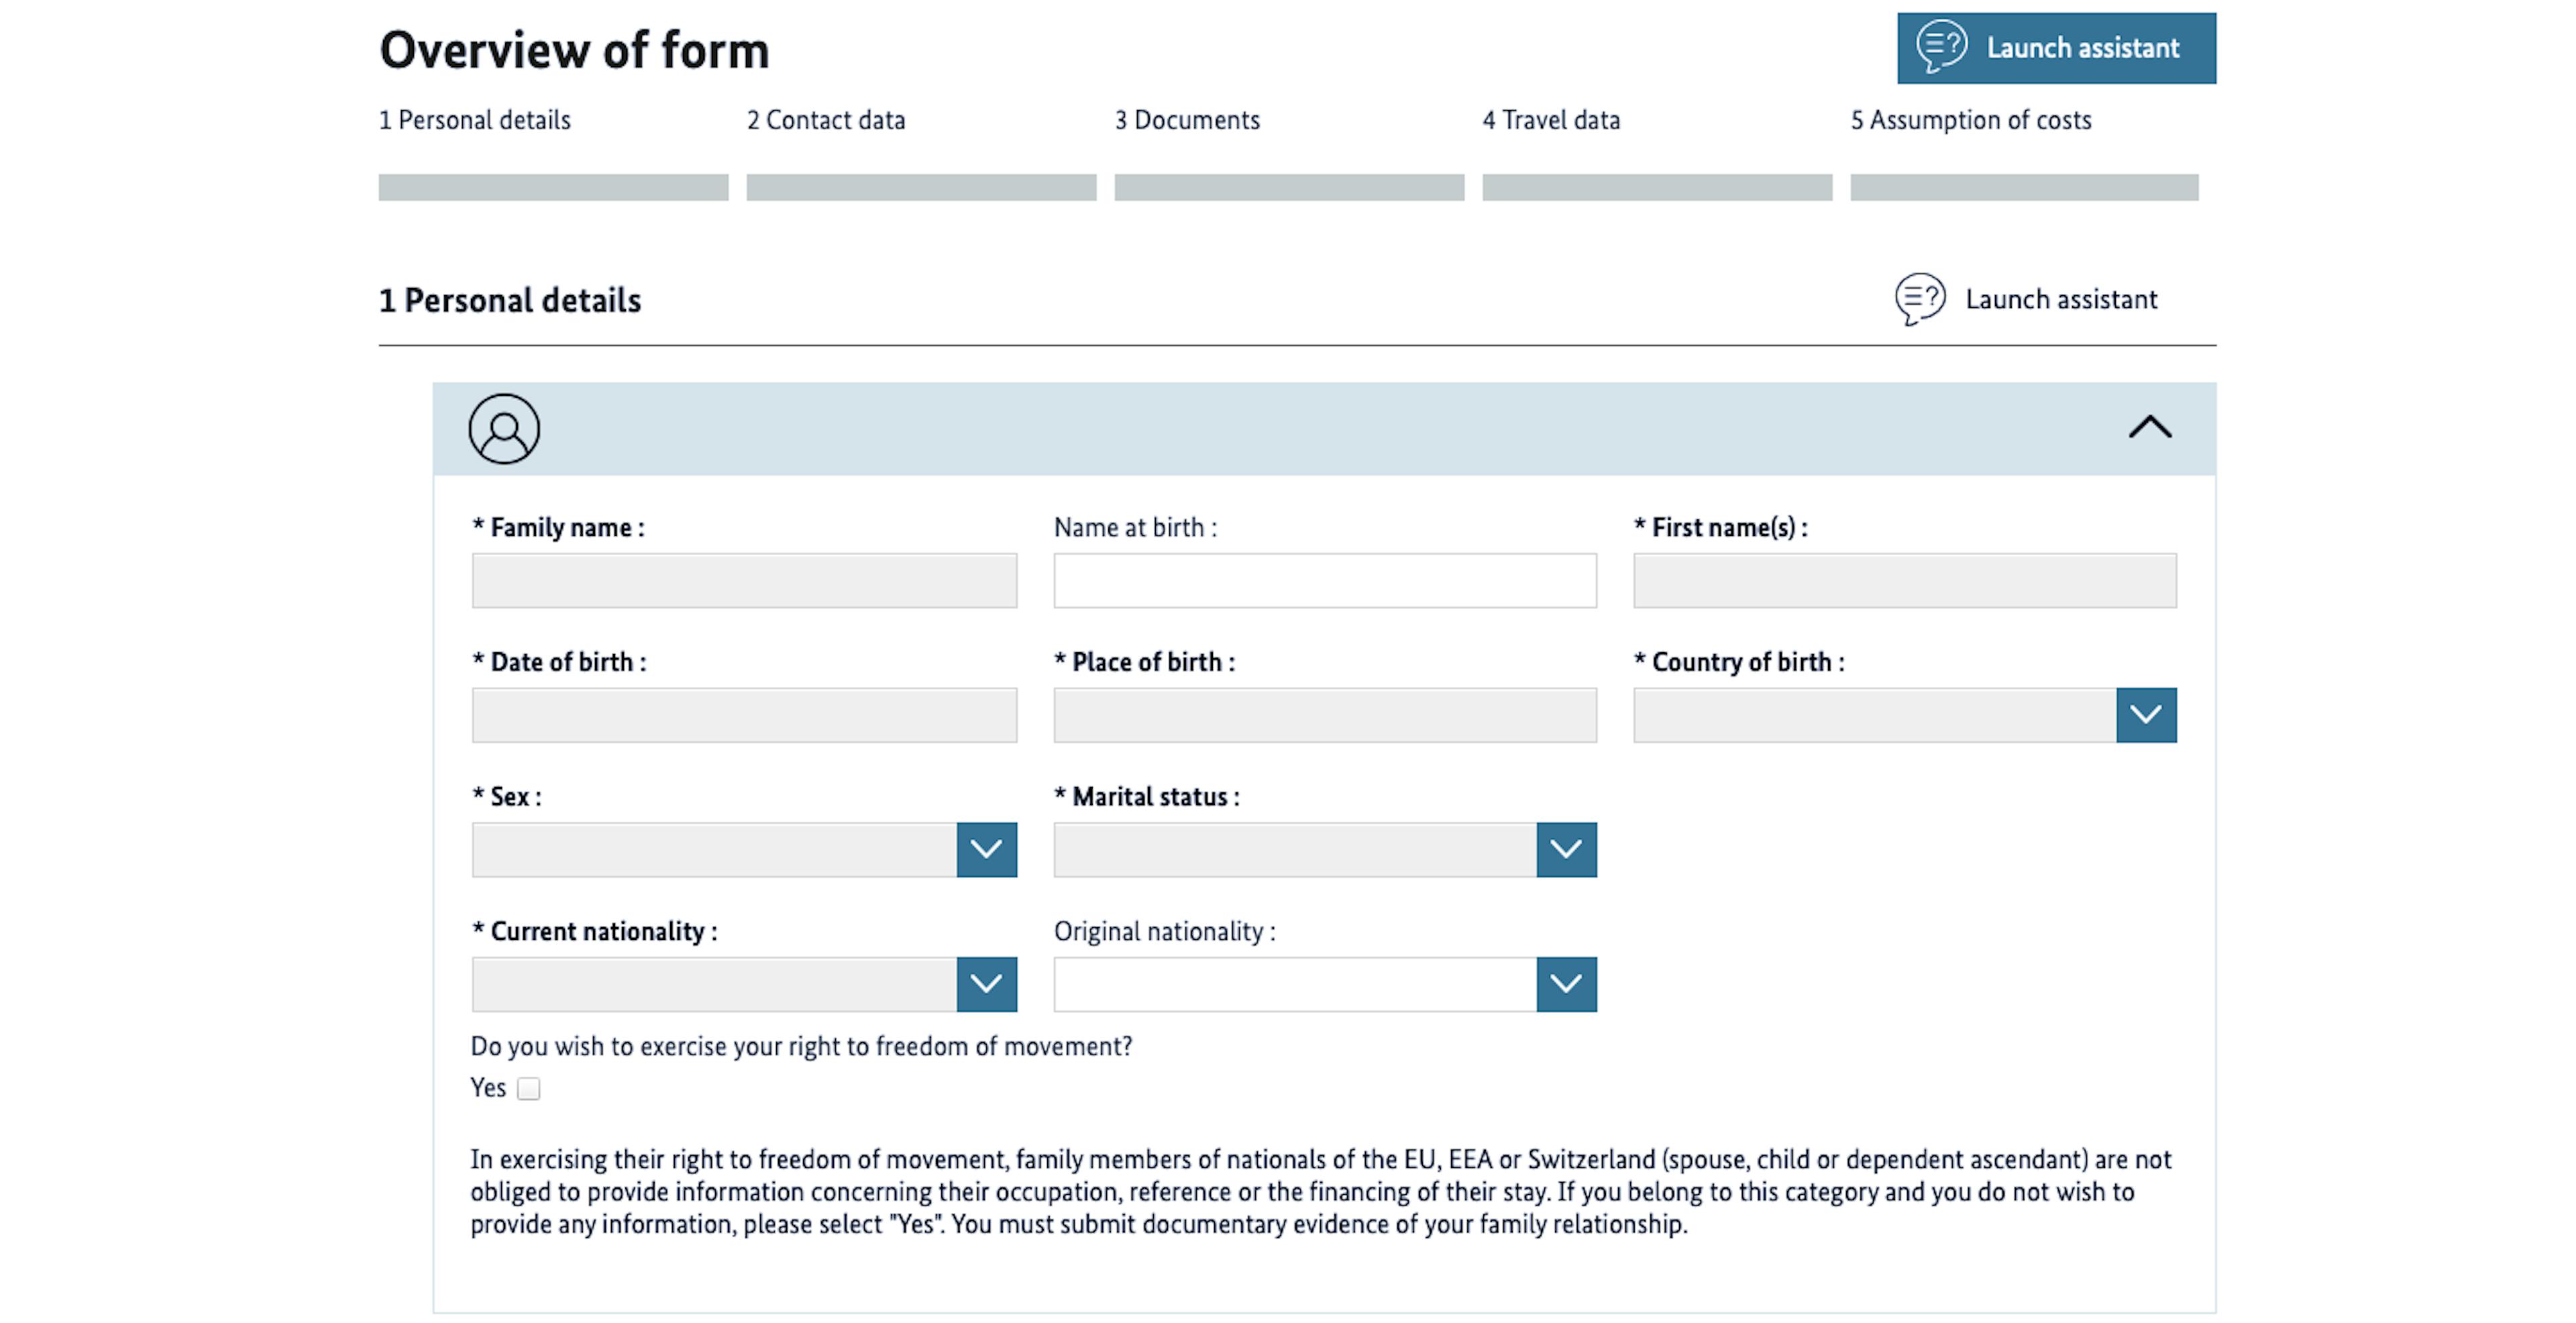
Task: Click Launch assistant link in Personal details section
Action: pyautogui.click(x=2061, y=299)
